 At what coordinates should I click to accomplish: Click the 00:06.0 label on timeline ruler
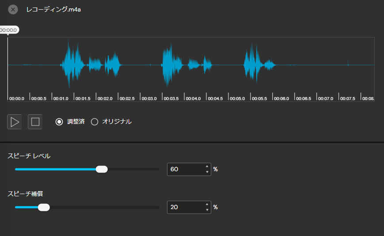click(281, 98)
